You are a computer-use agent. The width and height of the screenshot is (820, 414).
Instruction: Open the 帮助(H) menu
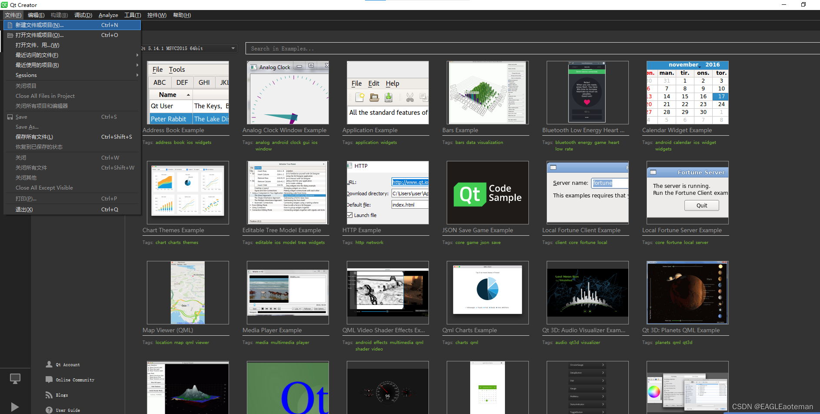[182, 15]
